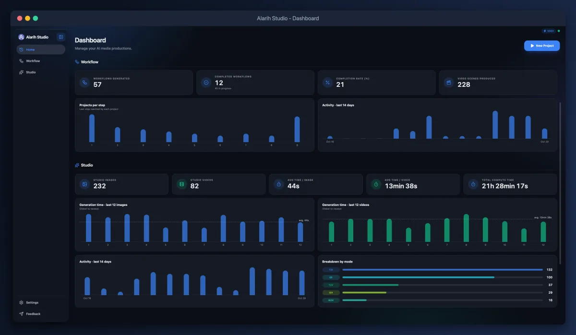This screenshot has width=576, height=335.
Task: Click the '228' video scenes value
Action: [464, 84]
